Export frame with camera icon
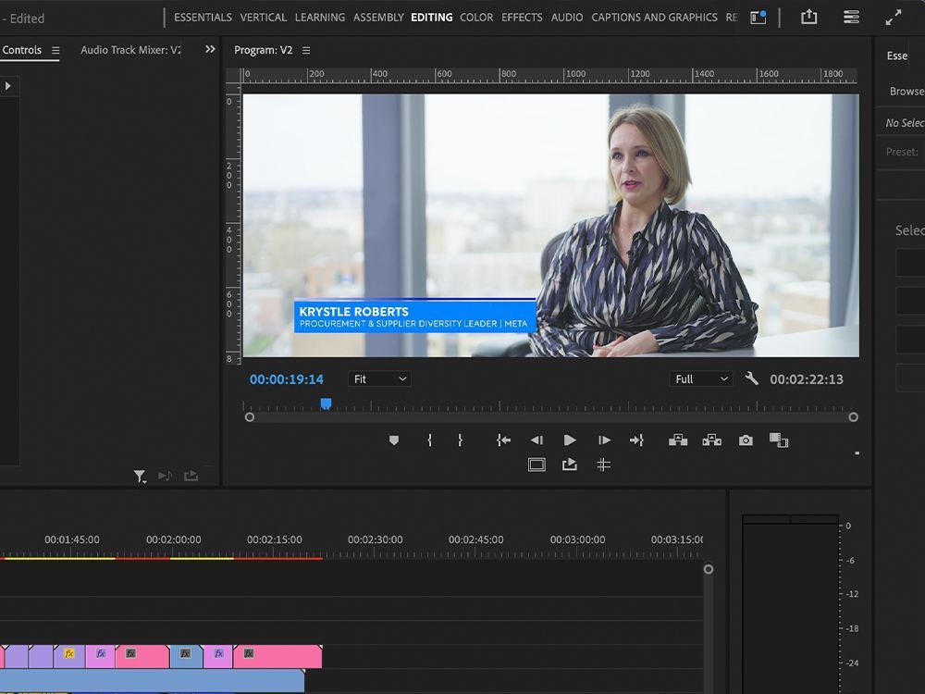Image resolution: width=925 pixels, height=694 pixels. click(x=746, y=440)
